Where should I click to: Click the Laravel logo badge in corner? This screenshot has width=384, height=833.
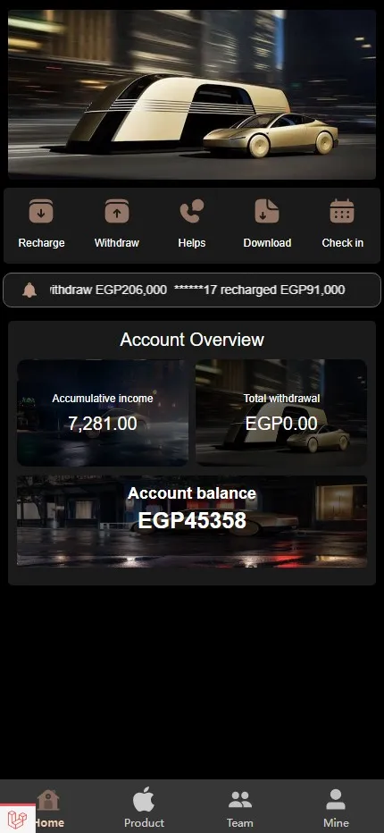coord(18,819)
